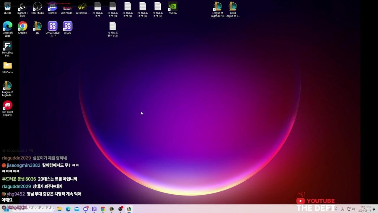Open Chrome from the taskbar
This screenshot has width=378, height=213.
[x=103, y=209]
